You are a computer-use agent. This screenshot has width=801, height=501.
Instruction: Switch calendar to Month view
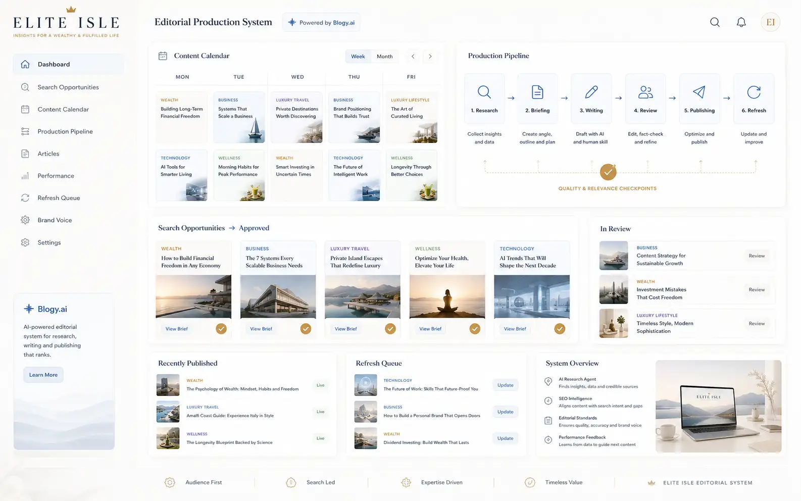(384, 57)
